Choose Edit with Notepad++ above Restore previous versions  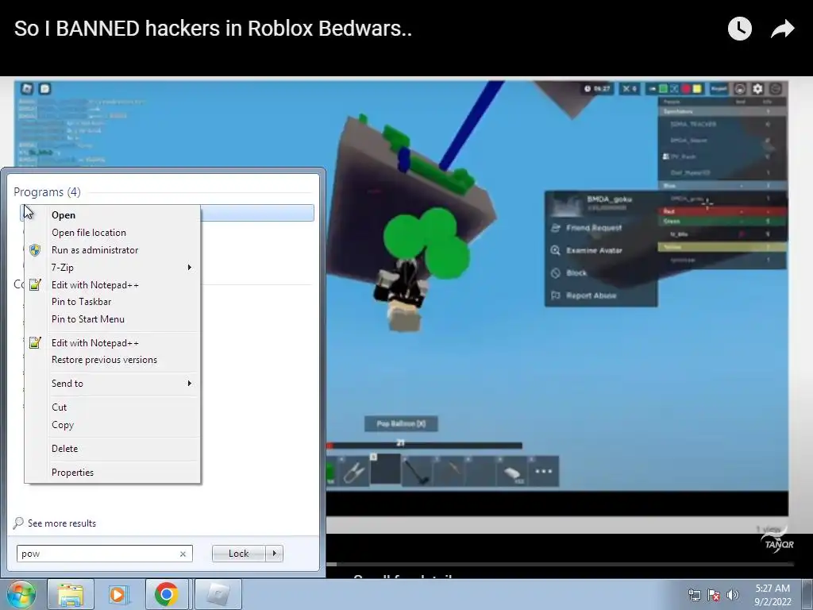click(x=112, y=343)
